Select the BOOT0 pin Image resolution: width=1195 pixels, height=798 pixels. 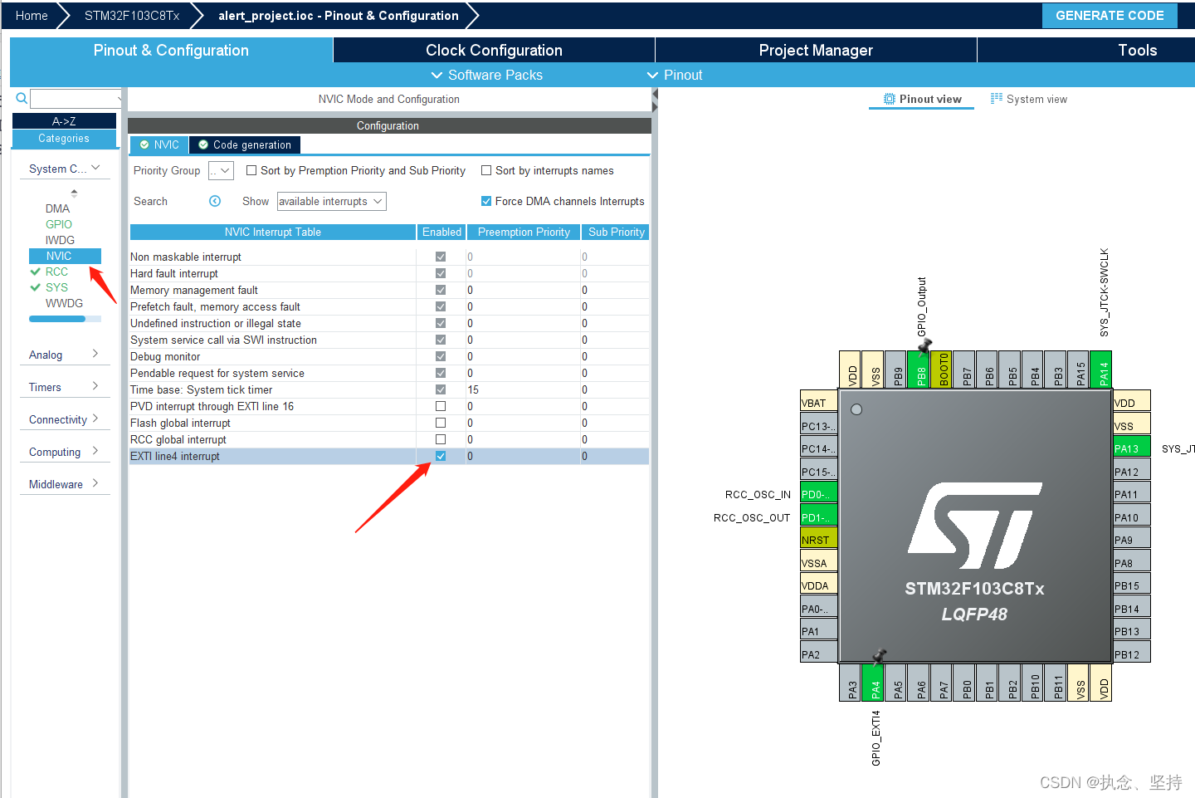[943, 369]
